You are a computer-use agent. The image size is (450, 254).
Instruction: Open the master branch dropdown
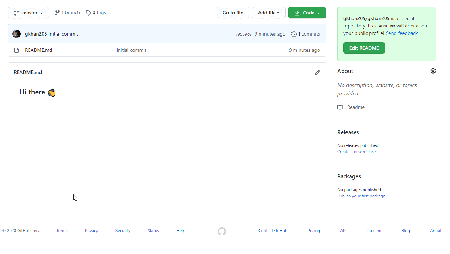coord(28,13)
